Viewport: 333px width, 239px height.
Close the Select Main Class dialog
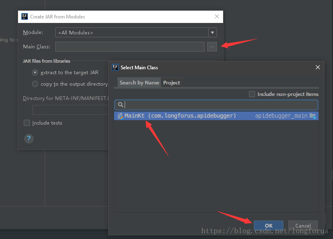(318, 67)
